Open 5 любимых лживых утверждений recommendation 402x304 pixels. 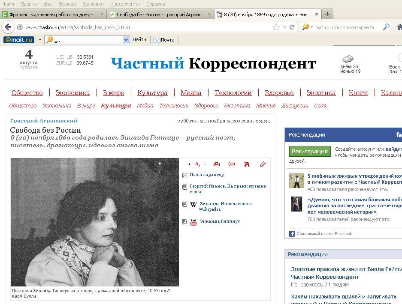click(x=354, y=179)
